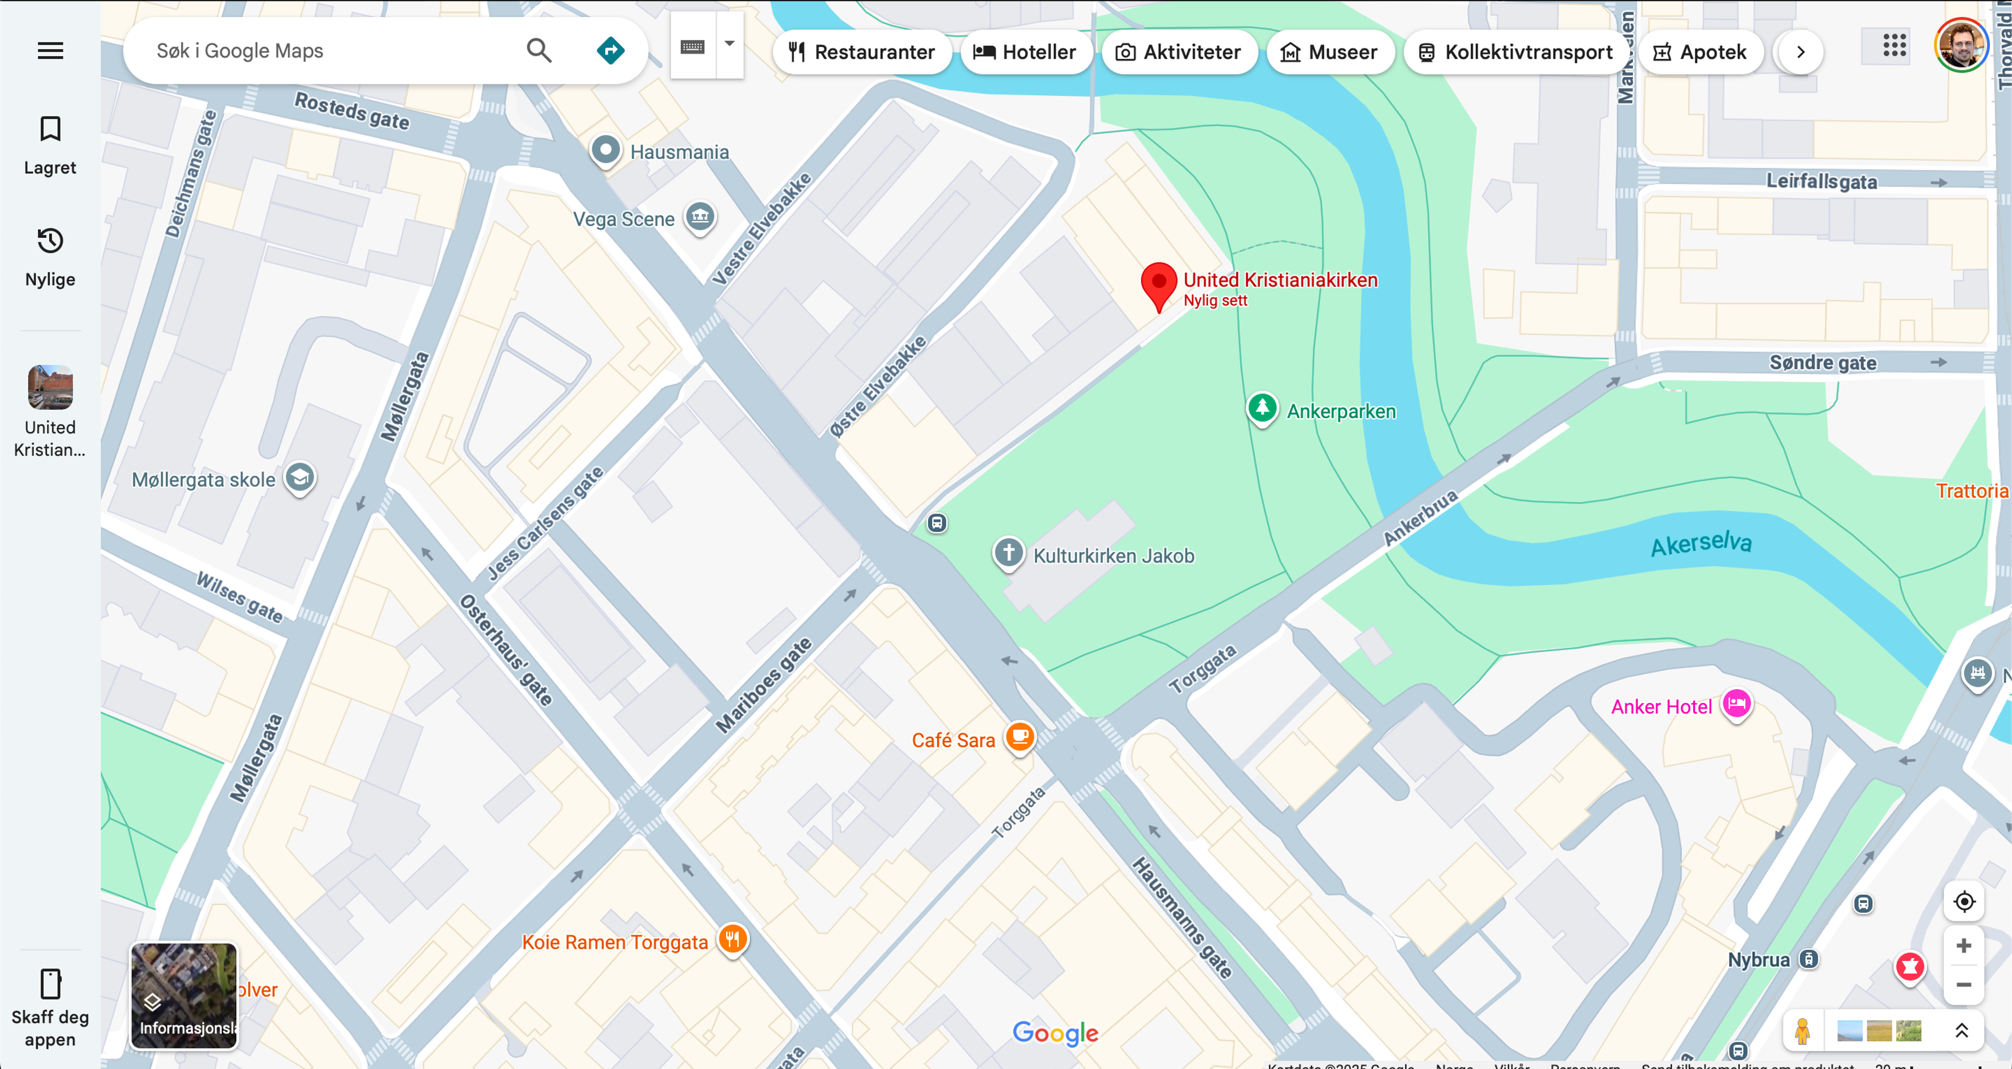Expand bottom imagery panel with double chevron

[x=1961, y=1031]
